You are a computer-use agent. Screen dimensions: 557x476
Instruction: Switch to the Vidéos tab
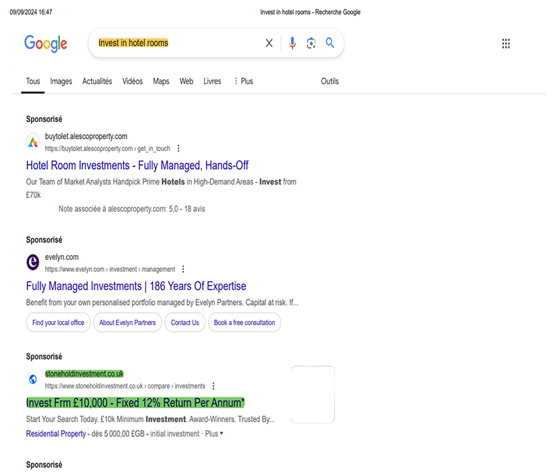[133, 81]
